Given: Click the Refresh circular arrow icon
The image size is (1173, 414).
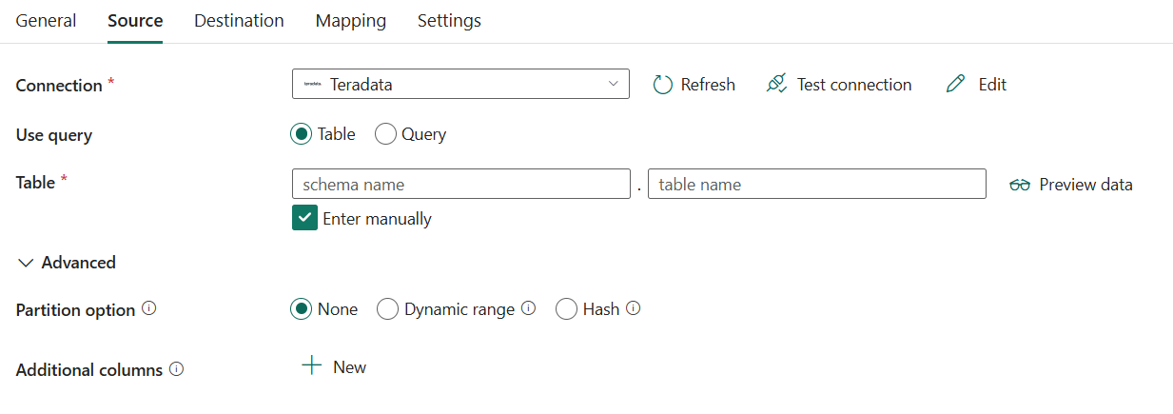Looking at the screenshot, I should tap(663, 85).
